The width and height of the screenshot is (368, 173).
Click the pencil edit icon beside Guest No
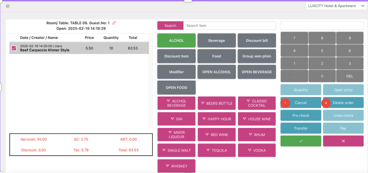click(x=114, y=23)
